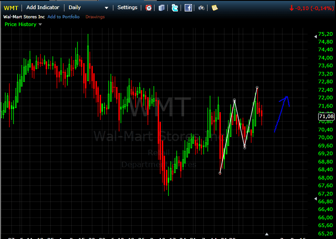
Task: Click the red -0,10 (-0,14%) price change
Action: [x=312, y=8]
